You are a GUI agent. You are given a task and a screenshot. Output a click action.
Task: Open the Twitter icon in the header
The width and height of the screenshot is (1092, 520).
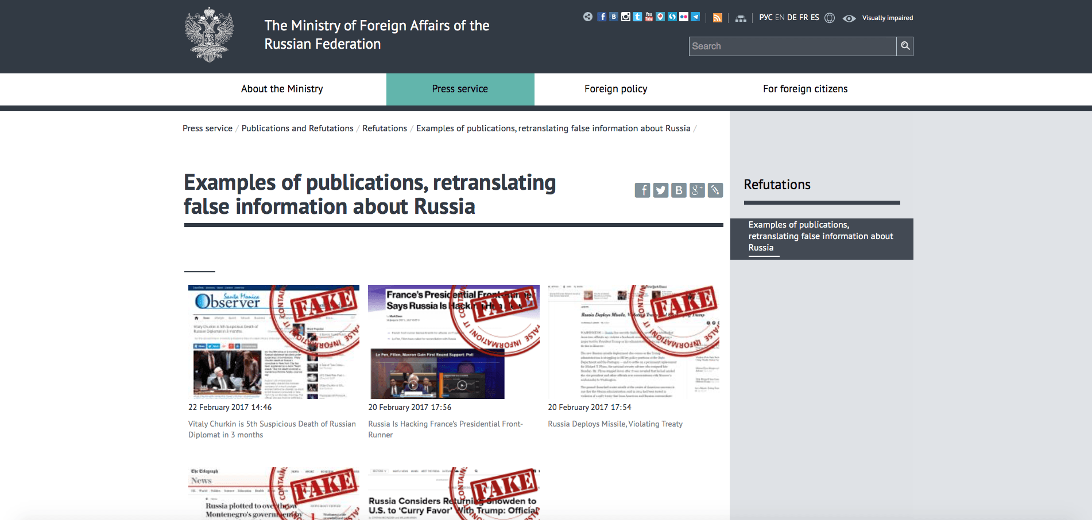pos(637,17)
